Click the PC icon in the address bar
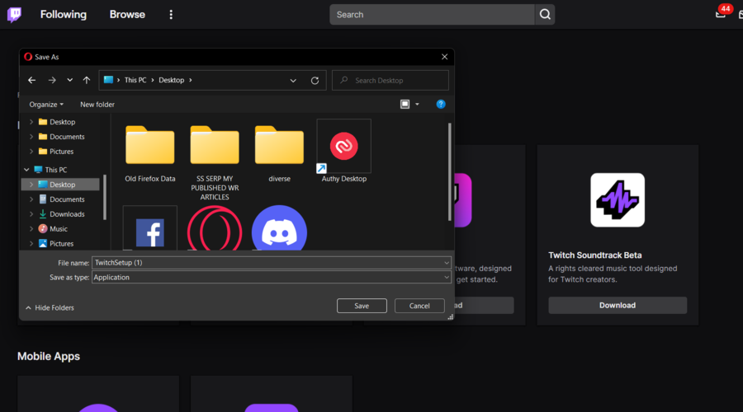The width and height of the screenshot is (743, 412). [108, 80]
